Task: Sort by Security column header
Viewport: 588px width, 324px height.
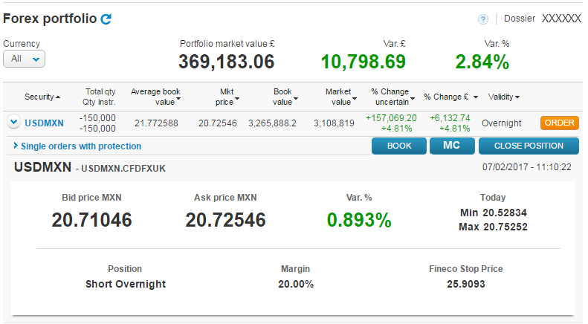Action: coord(42,97)
